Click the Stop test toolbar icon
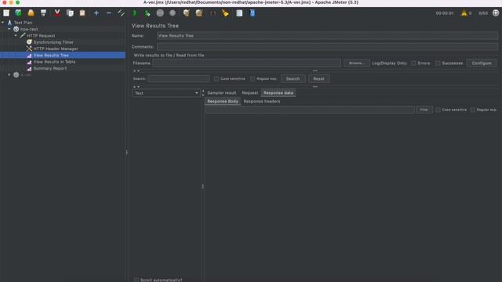 (160, 13)
